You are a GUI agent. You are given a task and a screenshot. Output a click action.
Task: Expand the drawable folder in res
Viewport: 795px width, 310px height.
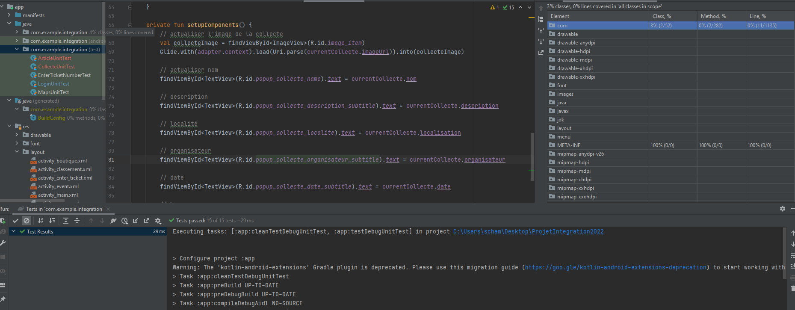[x=17, y=135]
